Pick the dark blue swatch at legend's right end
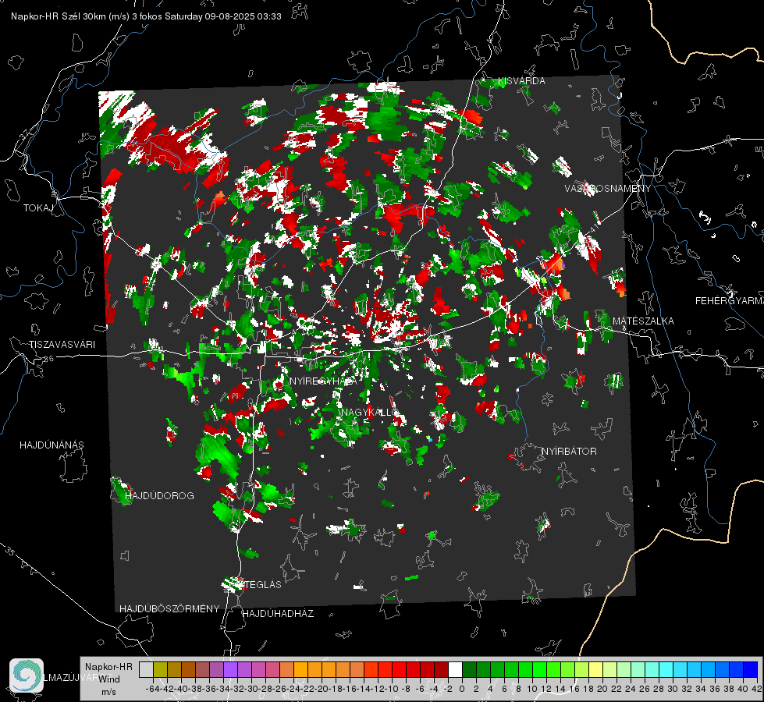The height and width of the screenshot is (702, 764). (x=750, y=669)
